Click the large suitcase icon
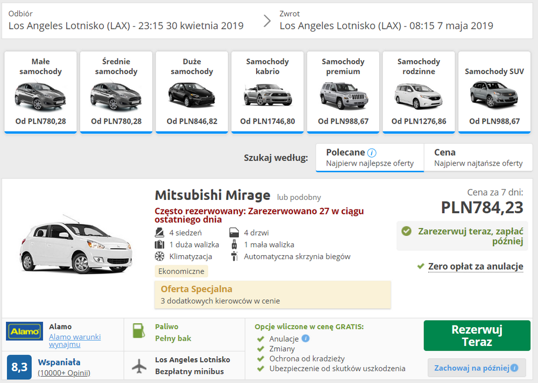Image resolution: width=538 pixels, height=383 pixels. [159, 244]
